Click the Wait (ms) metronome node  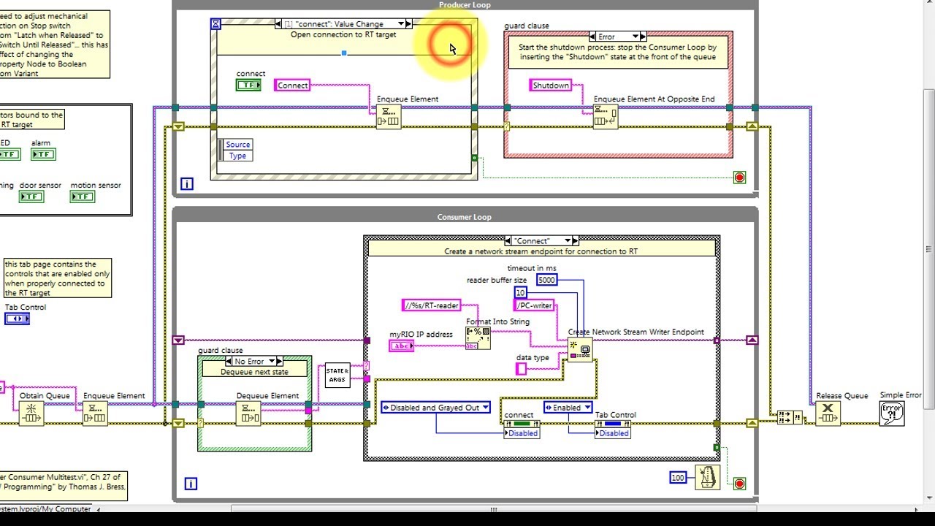point(707,477)
